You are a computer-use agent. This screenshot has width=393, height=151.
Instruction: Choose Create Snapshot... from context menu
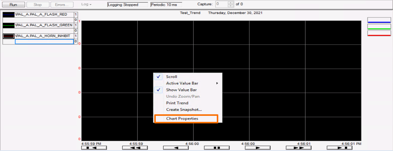click(188, 110)
